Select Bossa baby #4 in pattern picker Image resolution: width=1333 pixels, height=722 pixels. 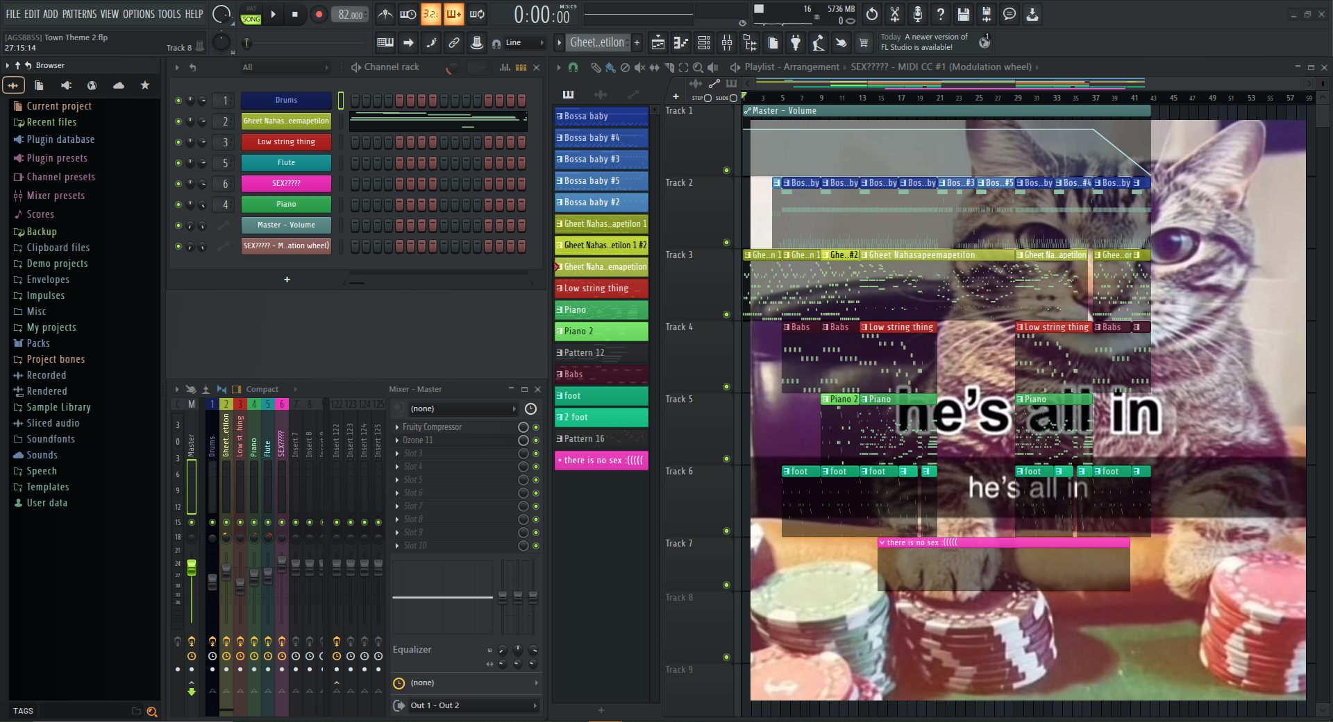click(601, 138)
